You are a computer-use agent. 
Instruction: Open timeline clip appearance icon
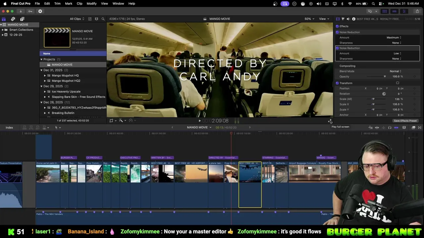click(404, 128)
